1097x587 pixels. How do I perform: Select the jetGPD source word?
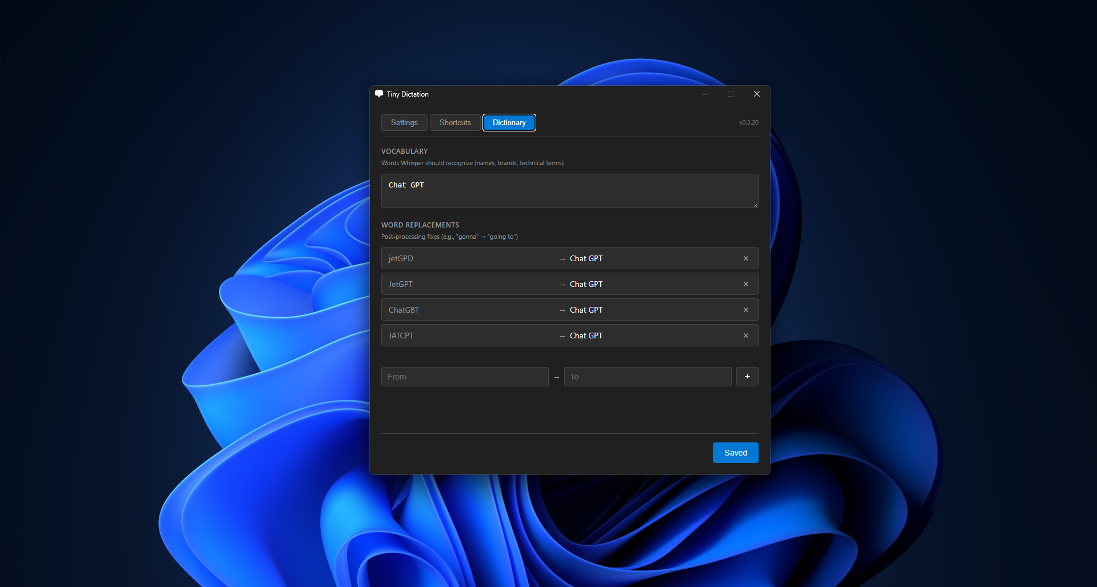(401, 258)
